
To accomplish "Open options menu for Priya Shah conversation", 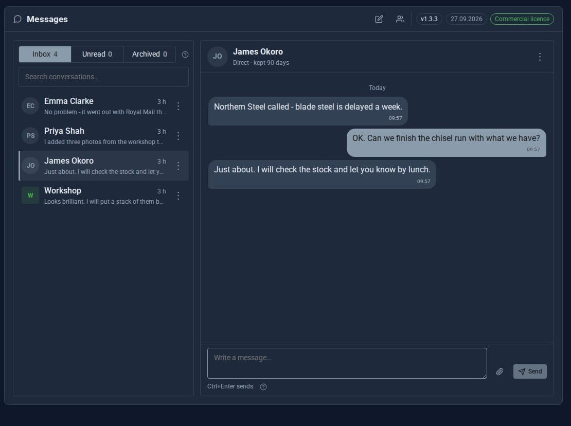I will (x=178, y=136).
